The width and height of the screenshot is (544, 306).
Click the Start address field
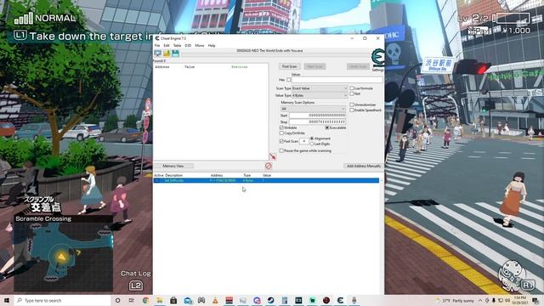317,116
